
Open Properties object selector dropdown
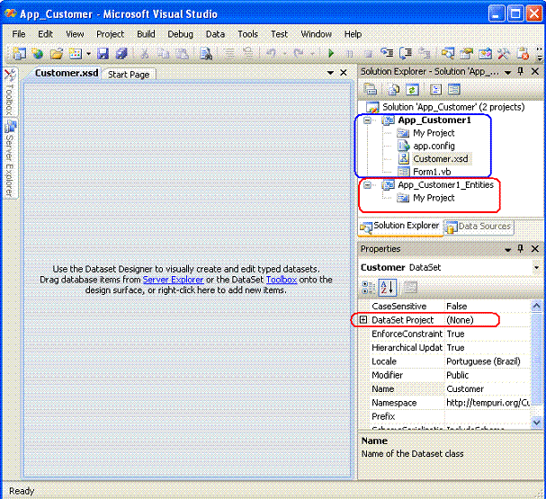pos(536,267)
